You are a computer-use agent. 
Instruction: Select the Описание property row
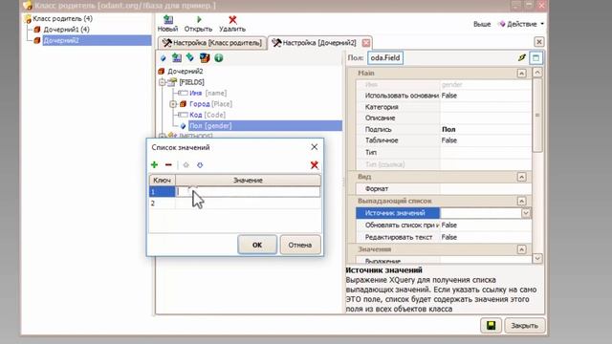click(x=444, y=118)
